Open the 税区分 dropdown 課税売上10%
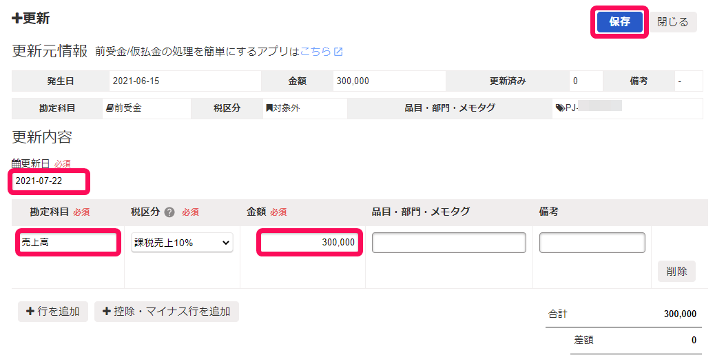This screenshot has height=364, width=715. point(182,243)
